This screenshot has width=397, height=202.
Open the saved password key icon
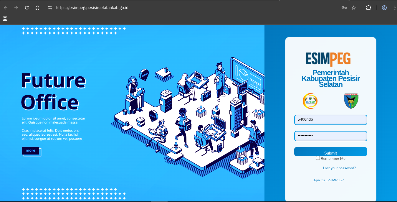click(x=344, y=8)
